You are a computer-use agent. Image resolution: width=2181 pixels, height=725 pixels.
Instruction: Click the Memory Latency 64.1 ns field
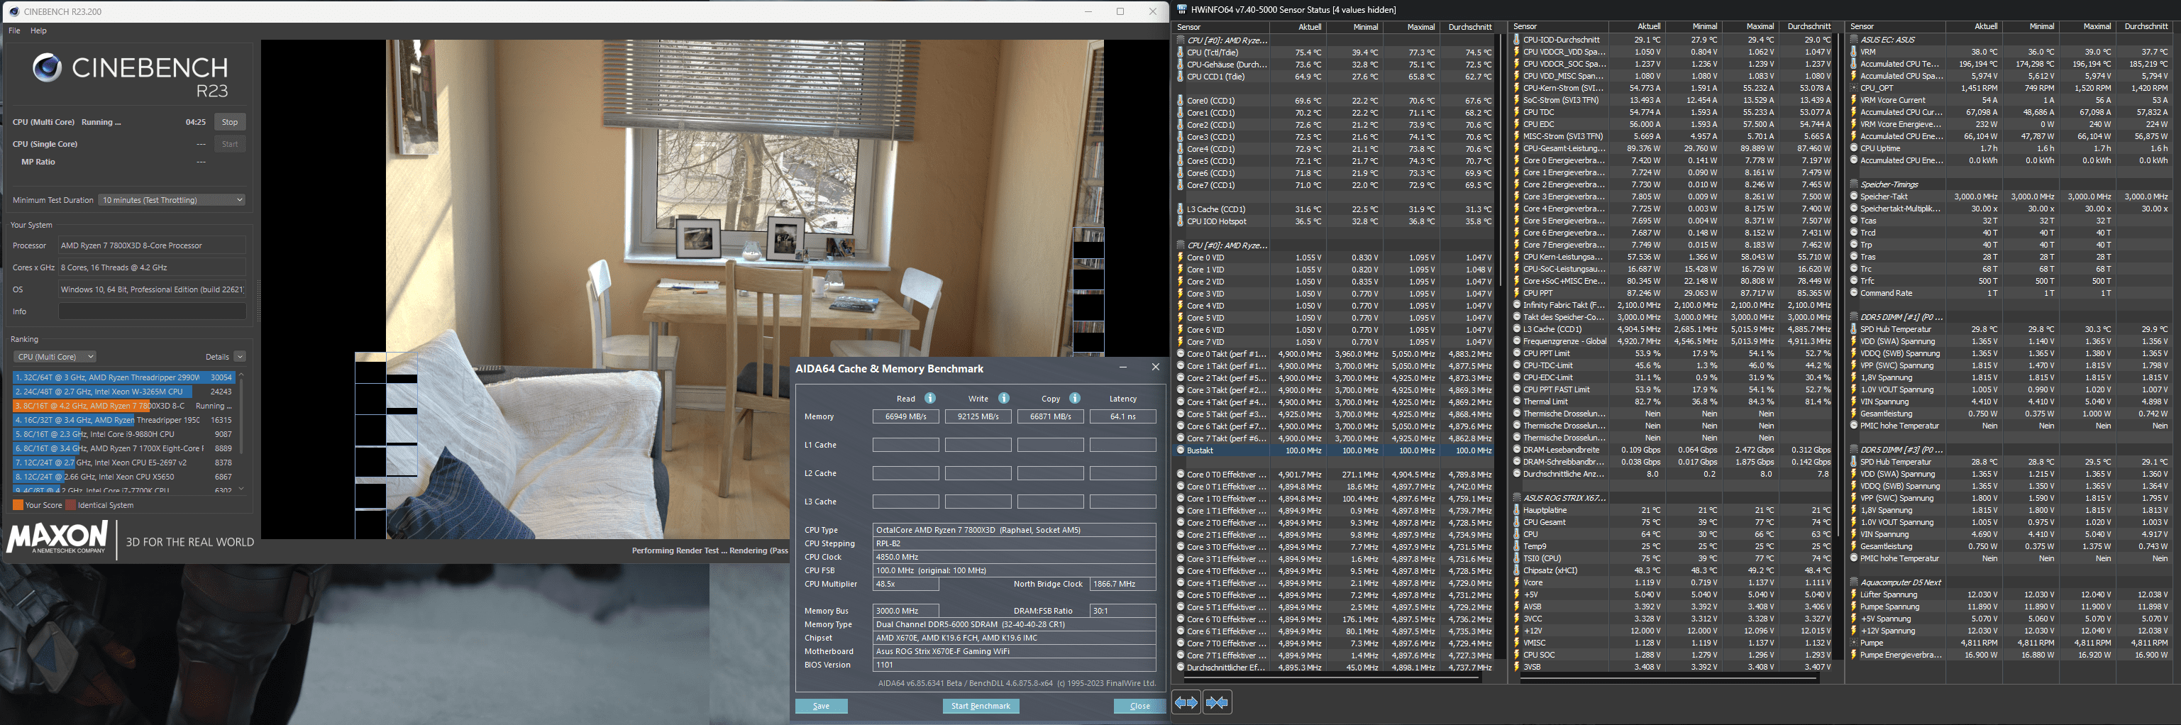pos(1122,416)
